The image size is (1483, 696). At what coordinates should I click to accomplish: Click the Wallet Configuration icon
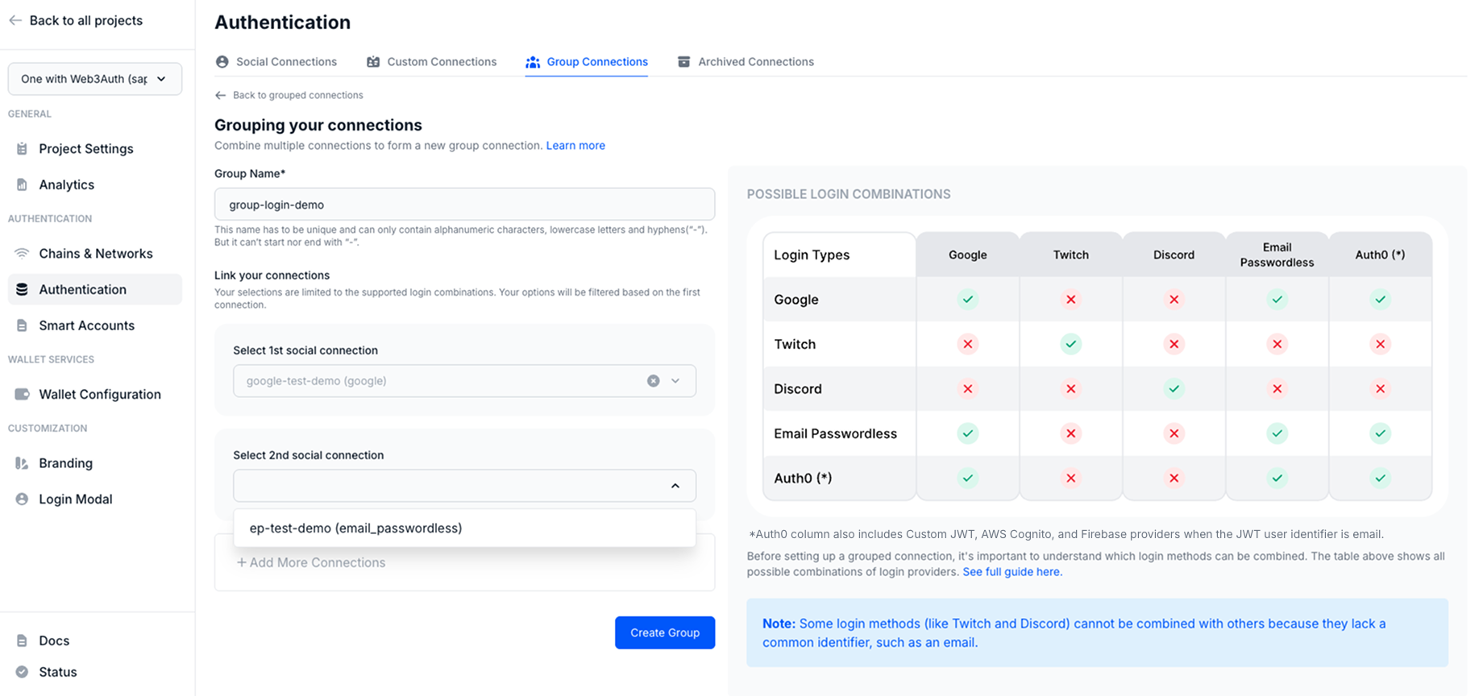pos(22,394)
